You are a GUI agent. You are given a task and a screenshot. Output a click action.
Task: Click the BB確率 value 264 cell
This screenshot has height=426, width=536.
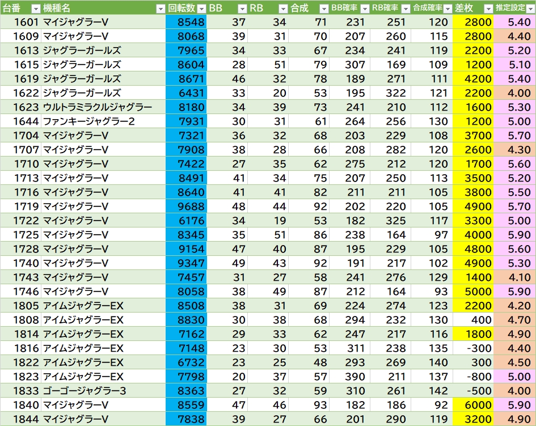tap(350, 121)
